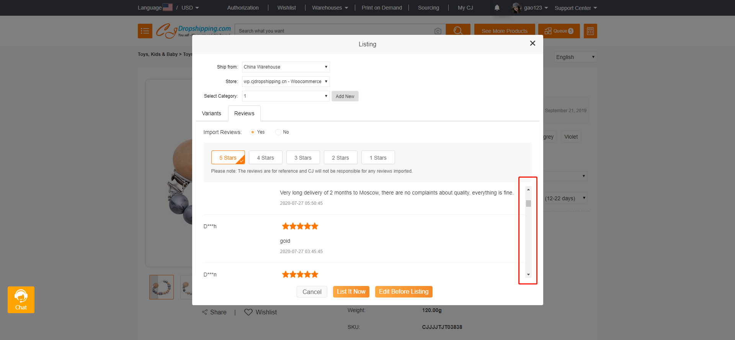This screenshot has height=340, width=735.
Task: Click the camera image search icon
Action: tap(438, 31)
